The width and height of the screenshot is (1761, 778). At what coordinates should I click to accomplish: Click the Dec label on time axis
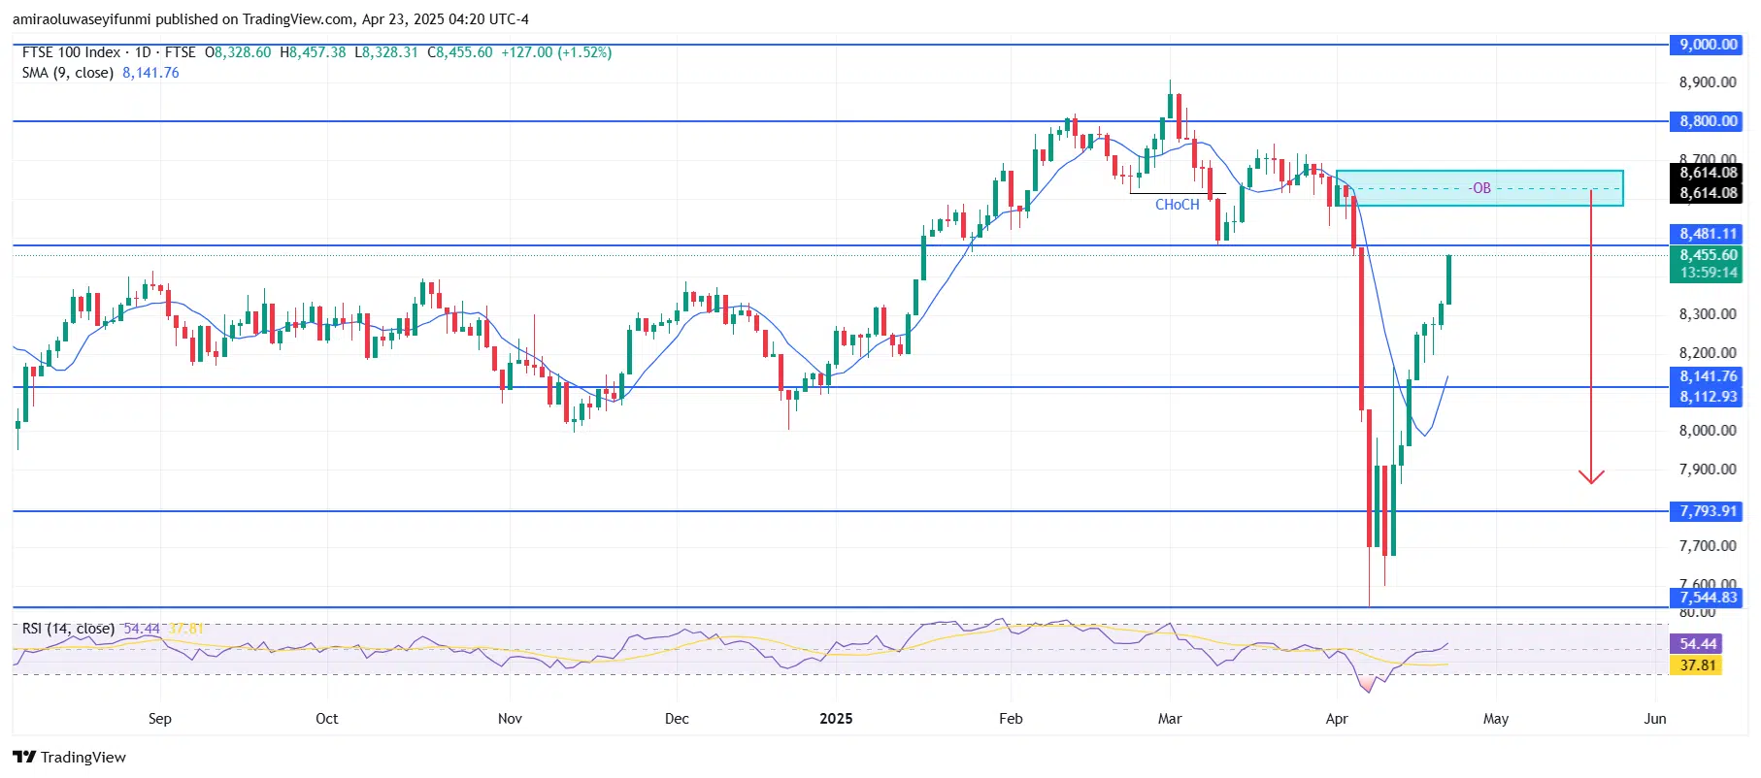pos(677,719)
